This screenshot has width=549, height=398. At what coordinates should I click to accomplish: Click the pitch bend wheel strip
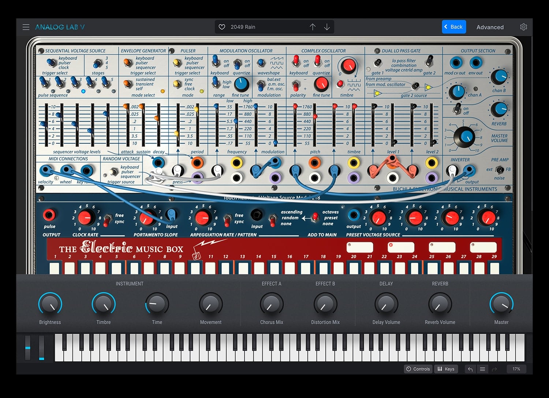(x=28, y=348)
